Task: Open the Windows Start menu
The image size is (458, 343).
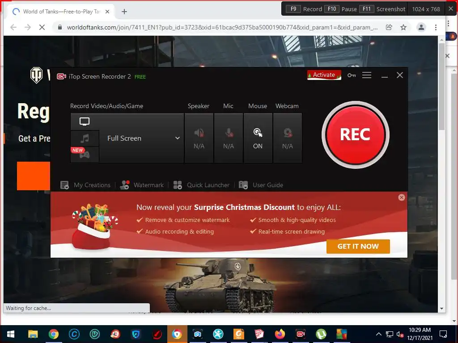Action: tap(11, 334)
